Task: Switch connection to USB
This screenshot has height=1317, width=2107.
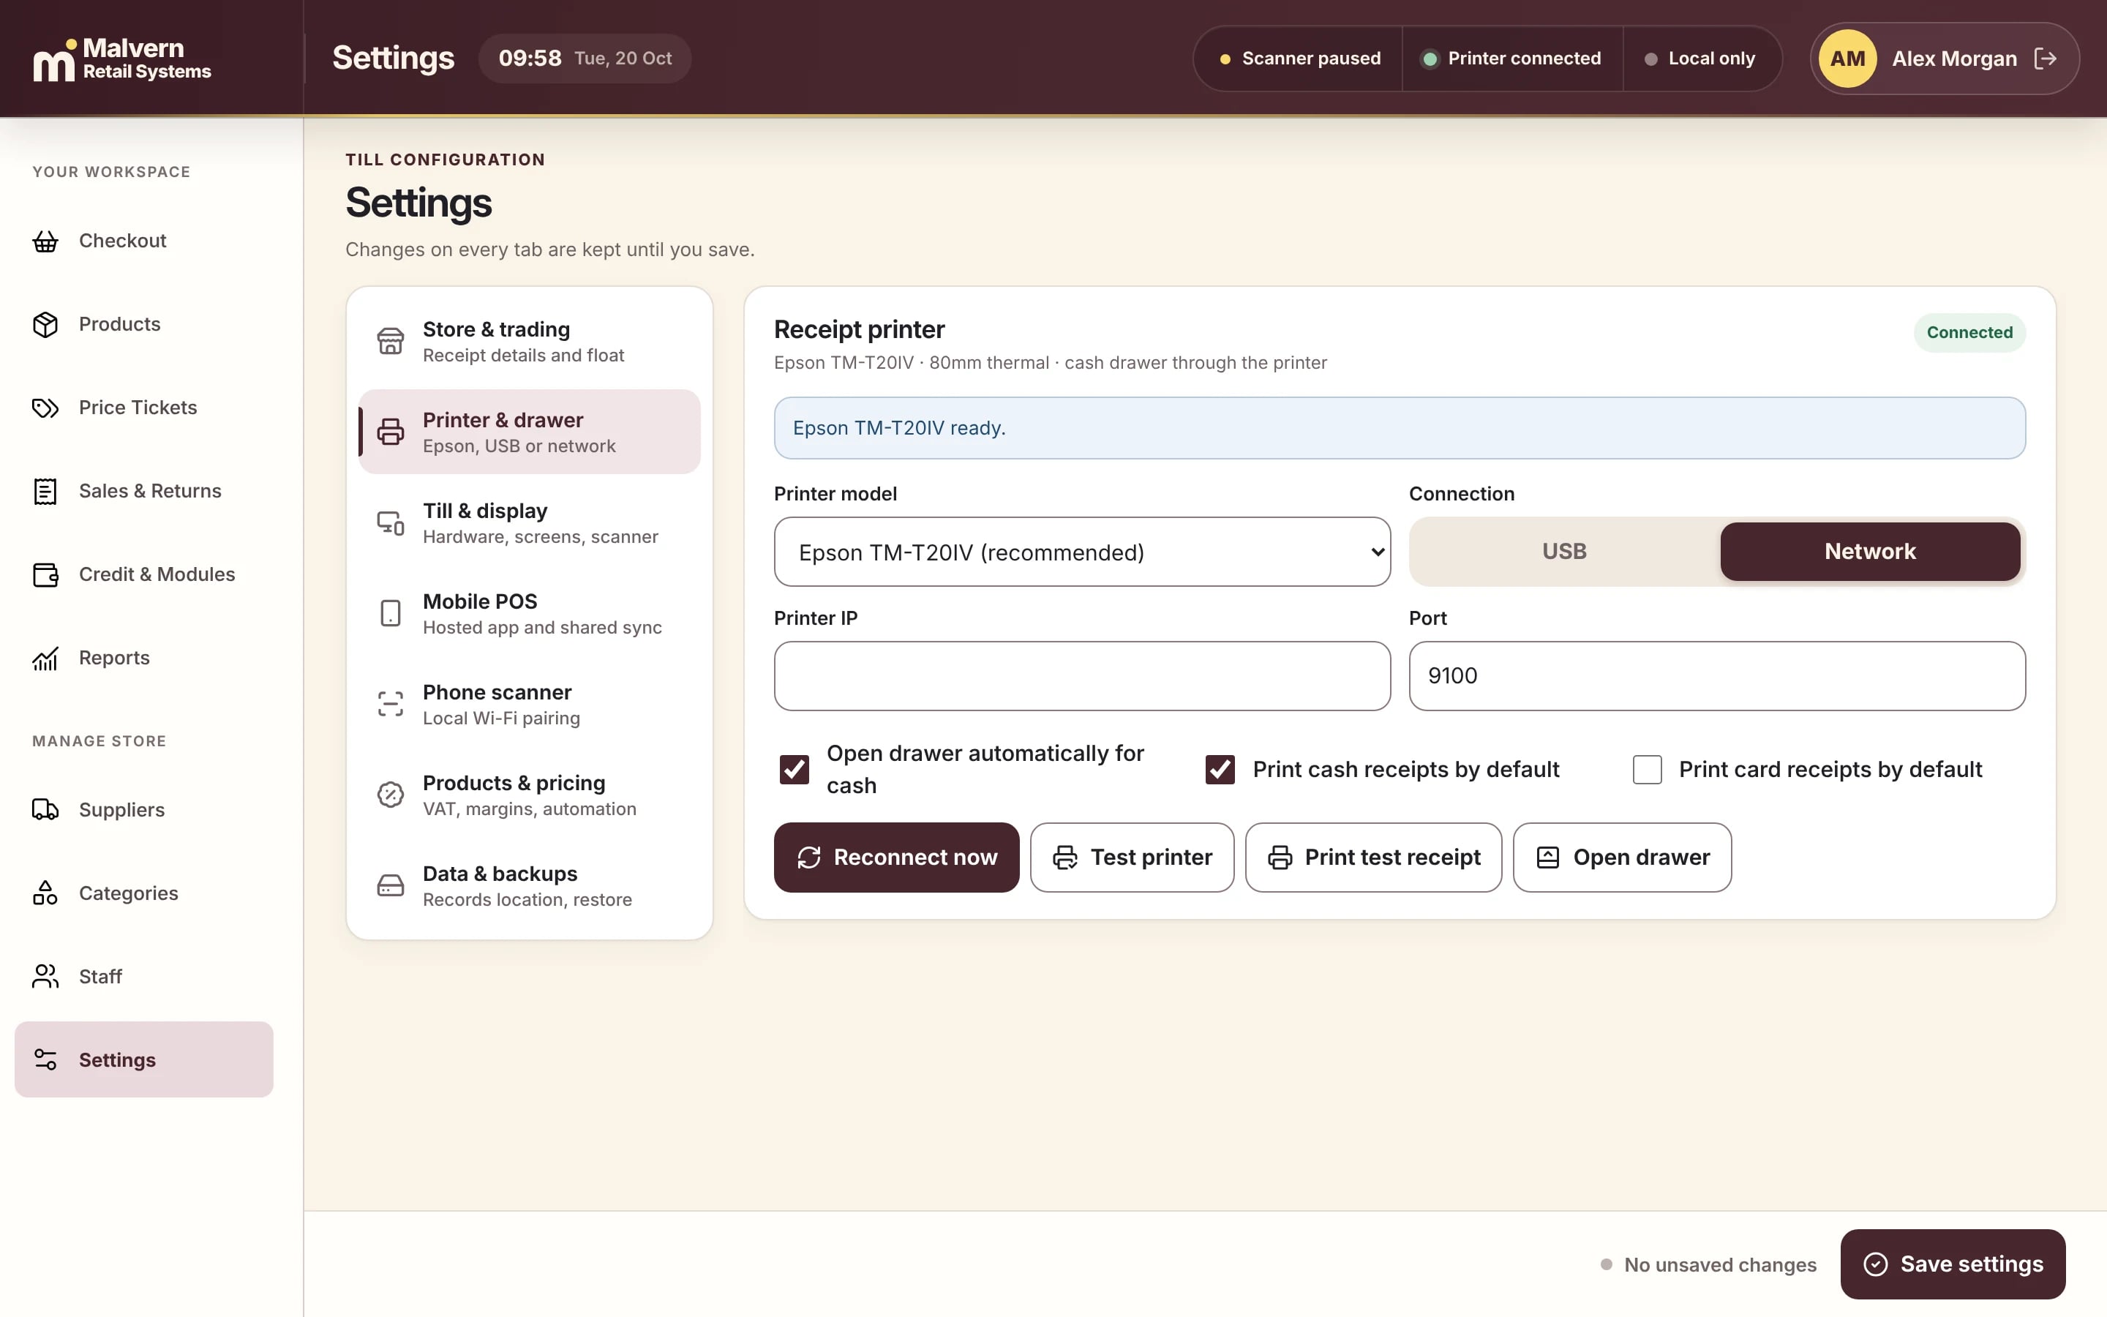Action: click(1563, 552)
